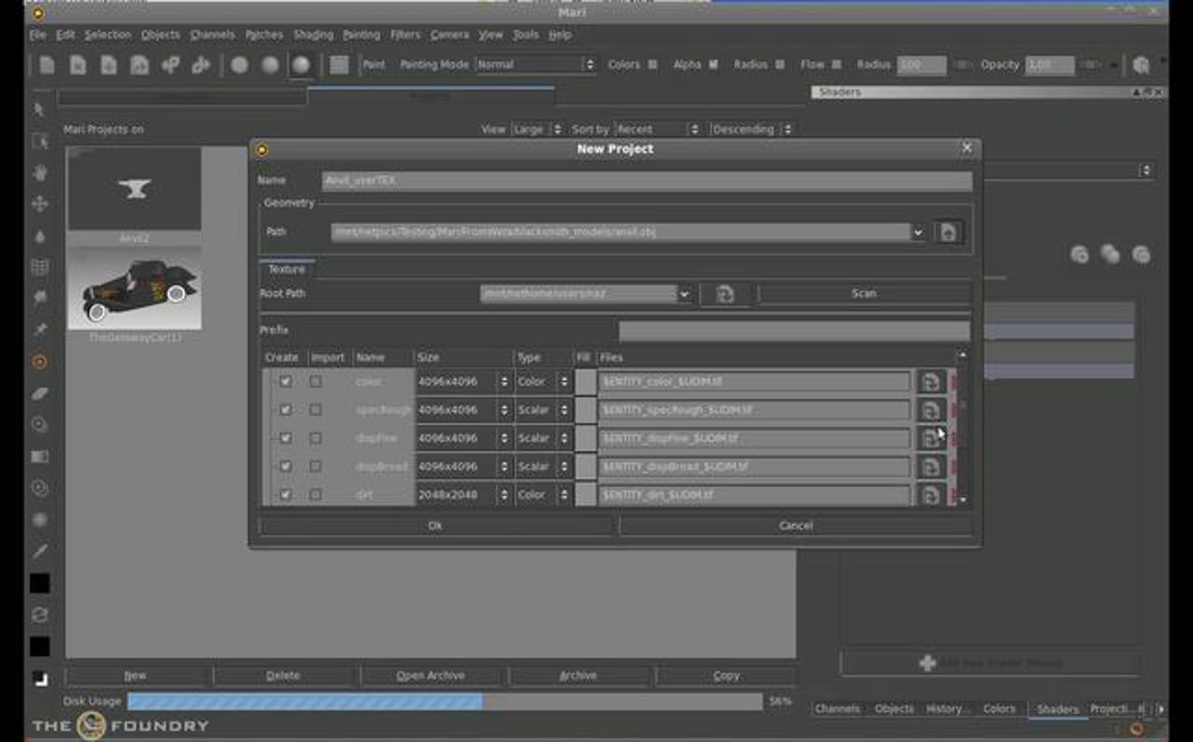Screen dimensions: 1193x742
Task: Uncheck Create for the dirt channel
Action: (x=285, y=495)
